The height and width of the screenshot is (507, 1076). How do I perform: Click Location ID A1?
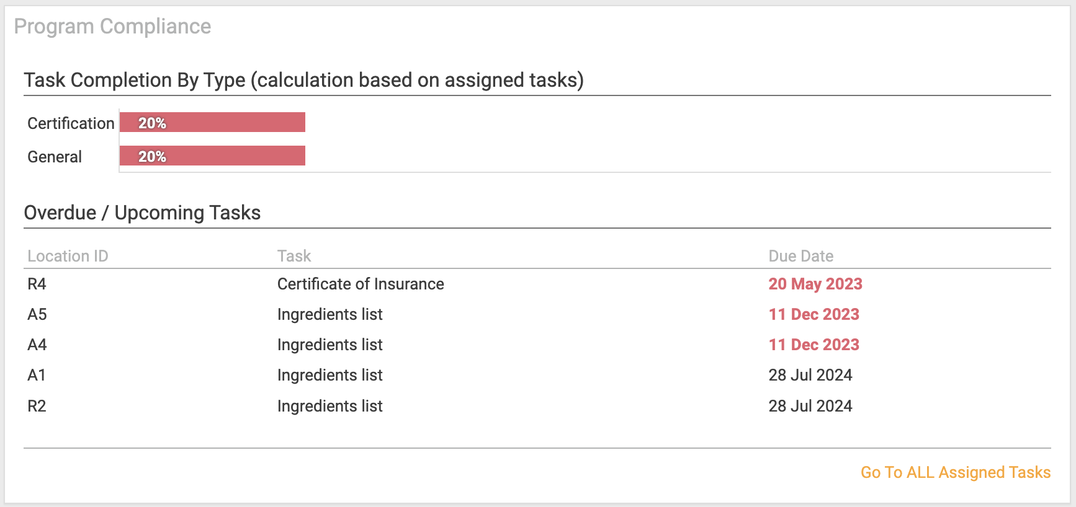(x=37, y=375)
